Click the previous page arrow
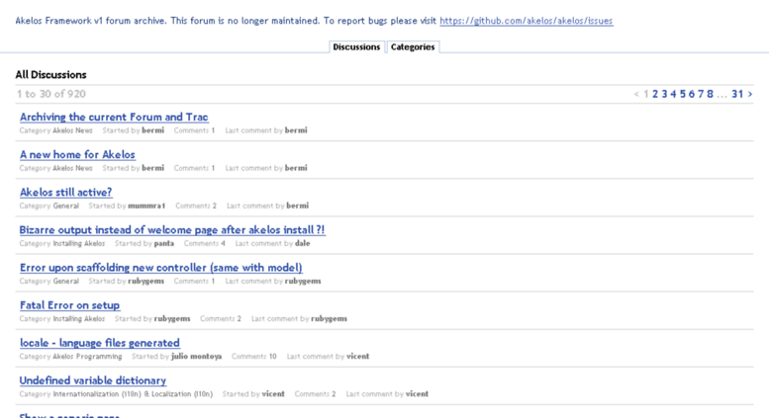 tap(636, 94)
